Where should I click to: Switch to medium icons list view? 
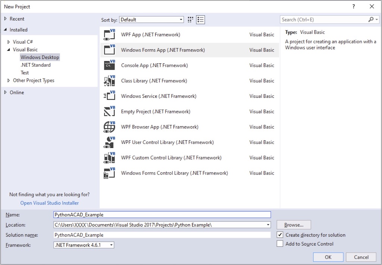pyautogui.click(x=200, y=20)
